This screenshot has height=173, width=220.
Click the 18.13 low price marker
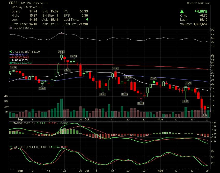click(x=125, y=94)
